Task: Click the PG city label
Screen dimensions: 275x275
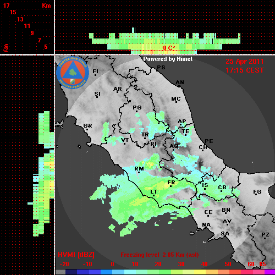Action: pyautogui.click(x=137, y=108)
